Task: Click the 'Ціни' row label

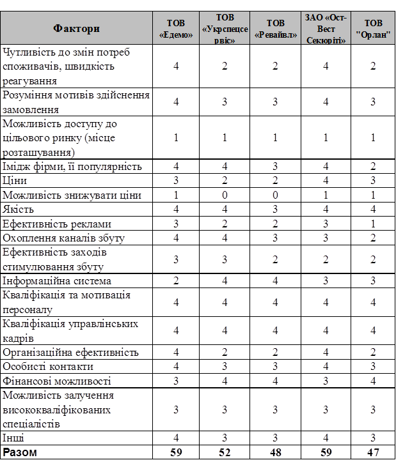Action: pos(15,180)
